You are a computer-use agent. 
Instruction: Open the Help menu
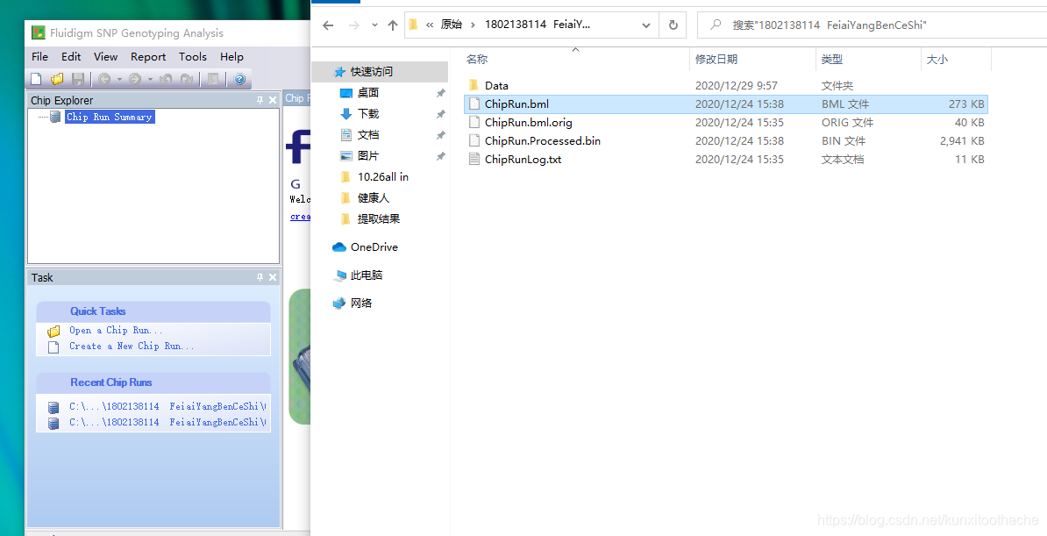[231, 57]
